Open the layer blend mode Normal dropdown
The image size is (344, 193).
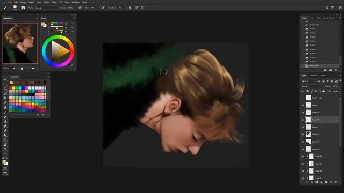point(312,86)
